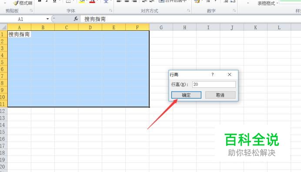Select column E header
The height and width of the screenshot is (172, 301).
pos(114,27)
